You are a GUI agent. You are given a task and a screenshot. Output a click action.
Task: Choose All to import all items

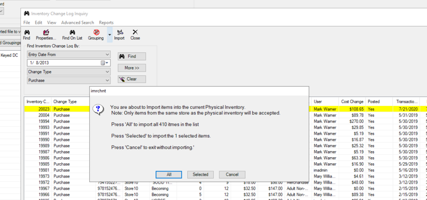[169, 175]
